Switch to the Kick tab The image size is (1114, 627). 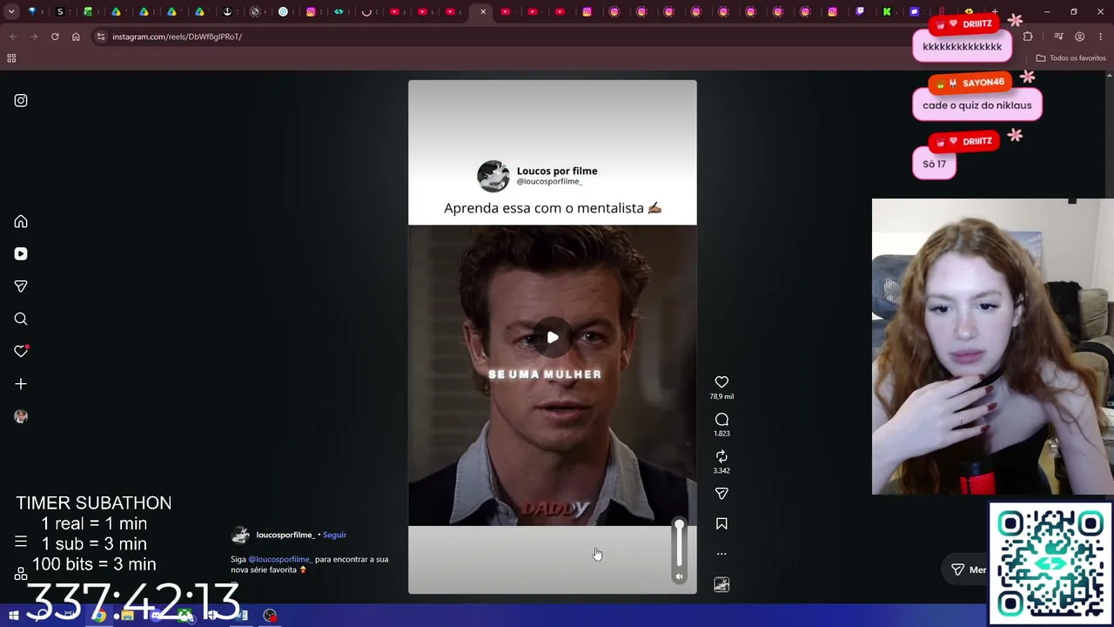(887, 12)
